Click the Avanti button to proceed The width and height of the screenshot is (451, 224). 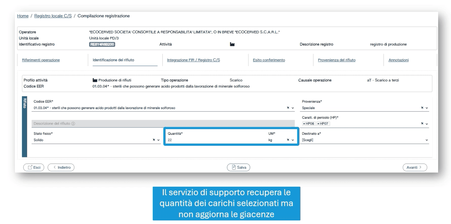(x=414, y=167)
